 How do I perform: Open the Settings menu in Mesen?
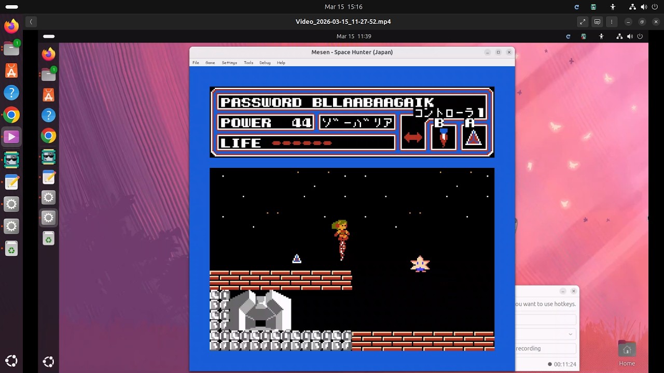pyautogui.click(x=229, y=63)
